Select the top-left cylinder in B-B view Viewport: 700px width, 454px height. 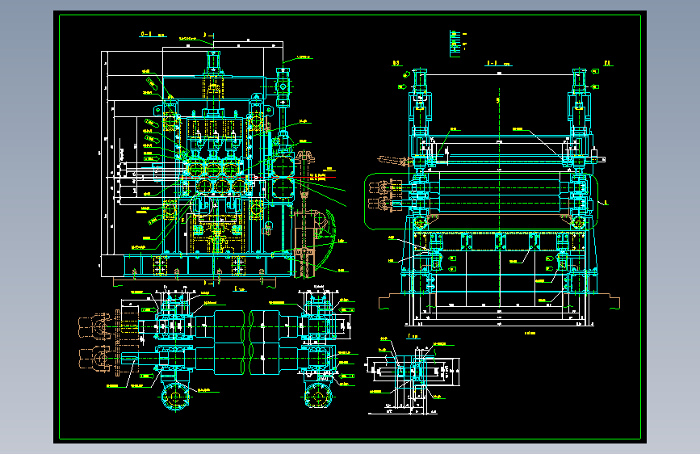[x=420, y=79]
